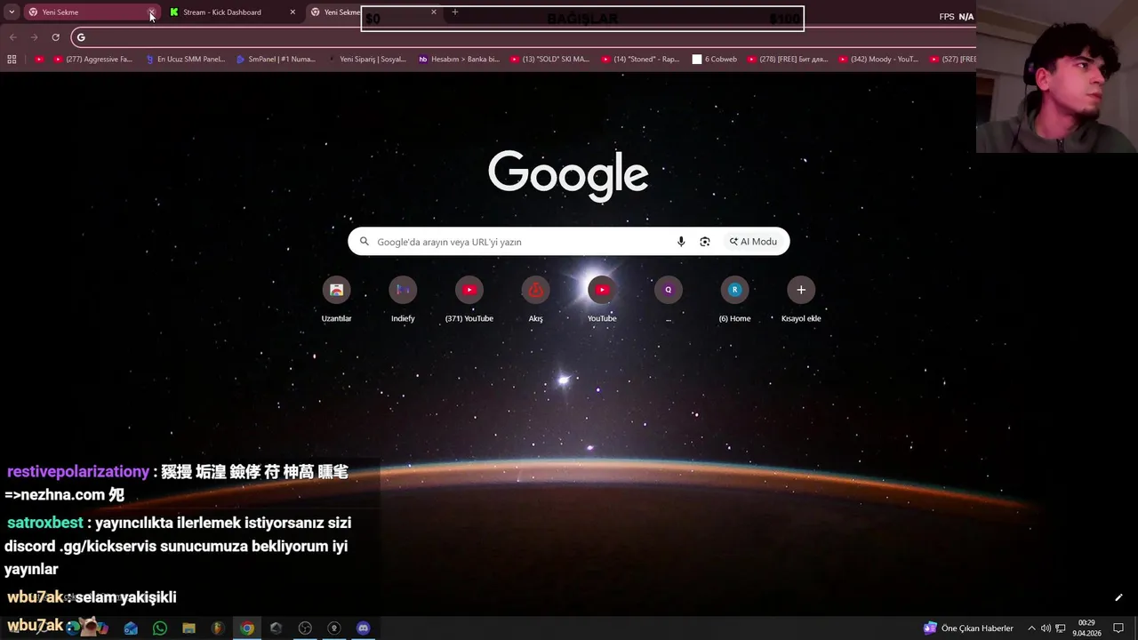Image resolution: width=1138 pixels, height=640 pixels.
Task: Open a new tab with plus button
Action: pos(455,12)
